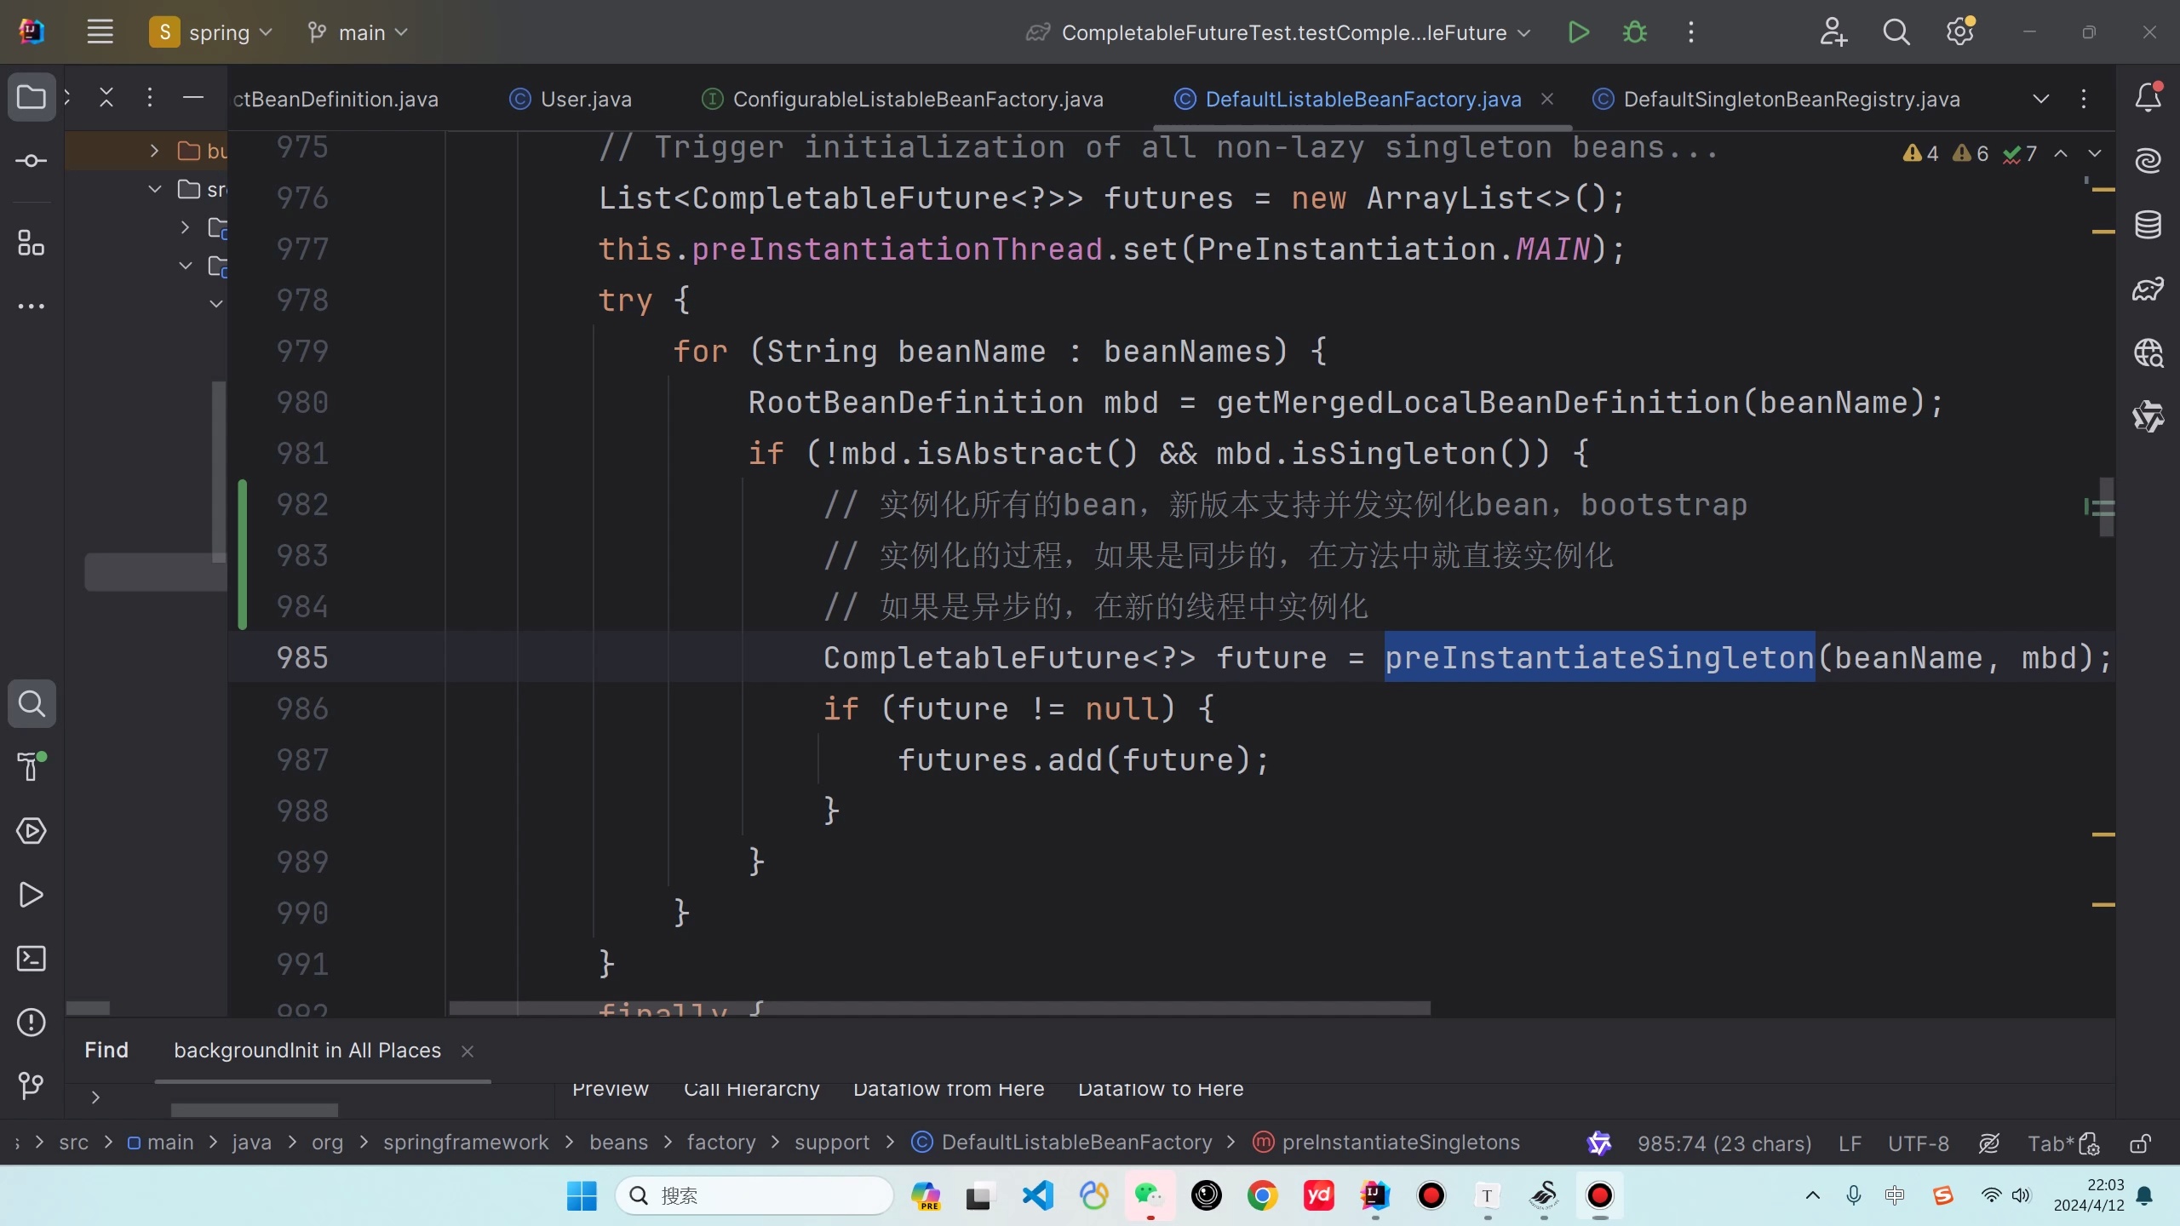Click Call Hierarchy in Find panel
2180x1226 pixels.
(751, 1090)
